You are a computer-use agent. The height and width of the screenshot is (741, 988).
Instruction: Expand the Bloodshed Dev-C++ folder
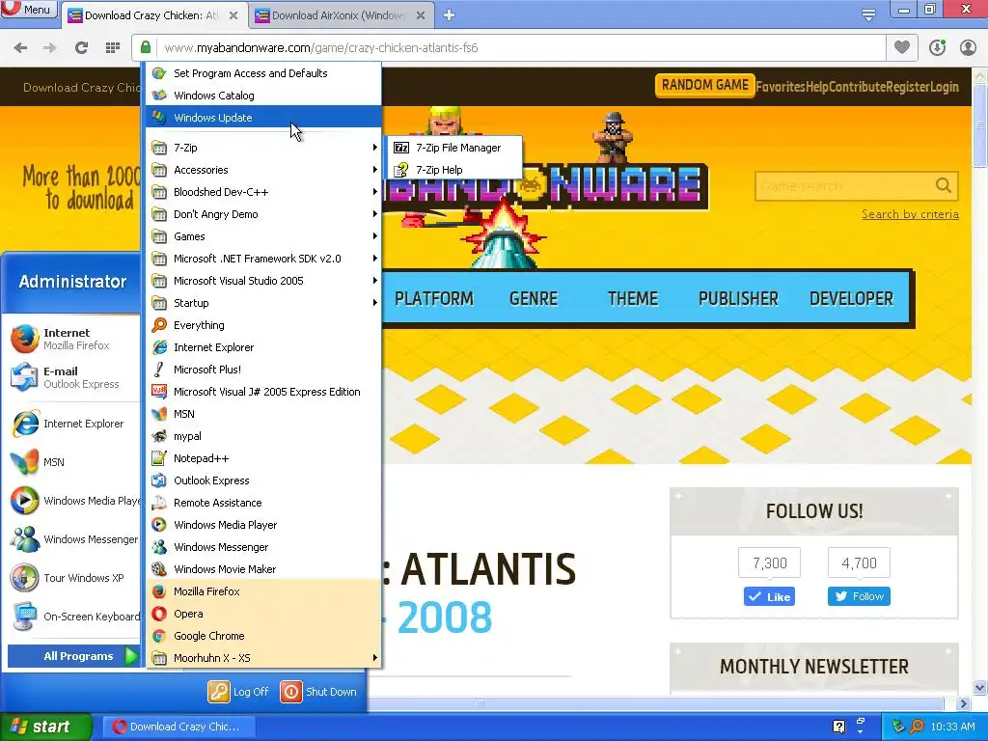pyautogui.click(x=263, y=192)
